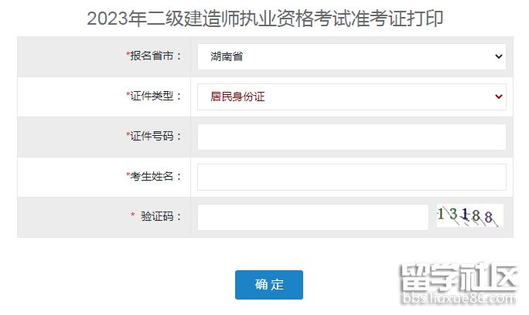Click the red asterisk before 验证码
The width and height of the screenshot is (529, 315).
132,215
